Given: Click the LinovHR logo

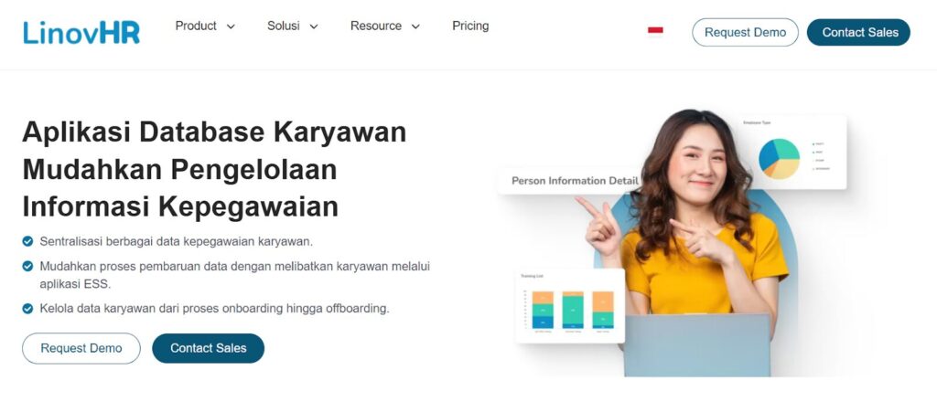Looking at the screenshot, I should point(81,32).
